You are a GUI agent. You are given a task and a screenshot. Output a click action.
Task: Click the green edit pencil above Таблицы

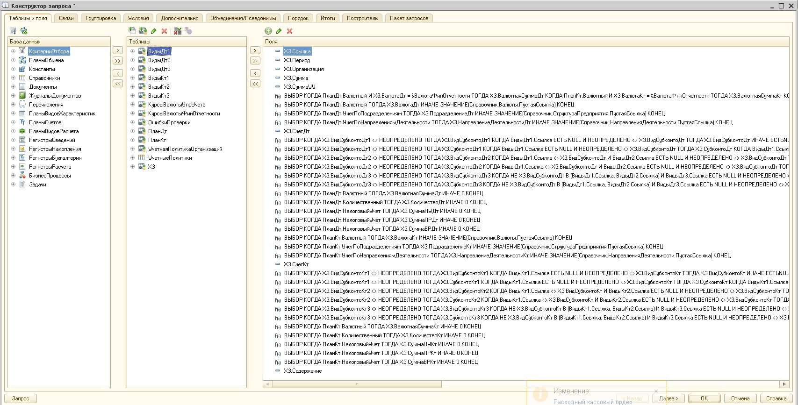click(154, 31)
